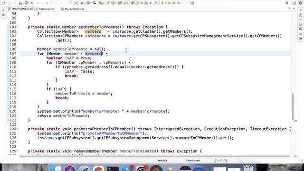Open the External Tools dropdown arrow
304x171 pixels.
[x=104, y=3]
